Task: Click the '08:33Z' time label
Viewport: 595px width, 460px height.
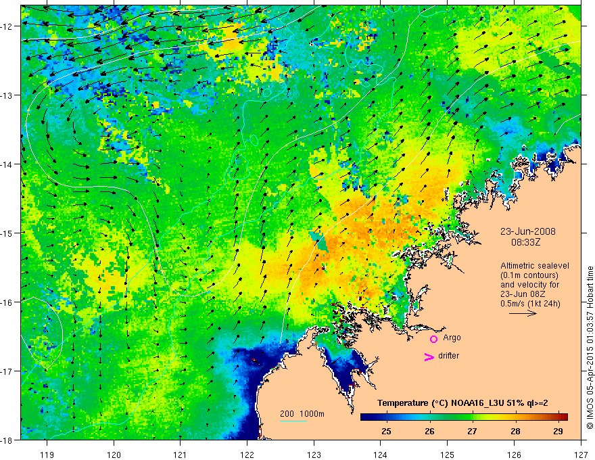Action: point(525,241)
